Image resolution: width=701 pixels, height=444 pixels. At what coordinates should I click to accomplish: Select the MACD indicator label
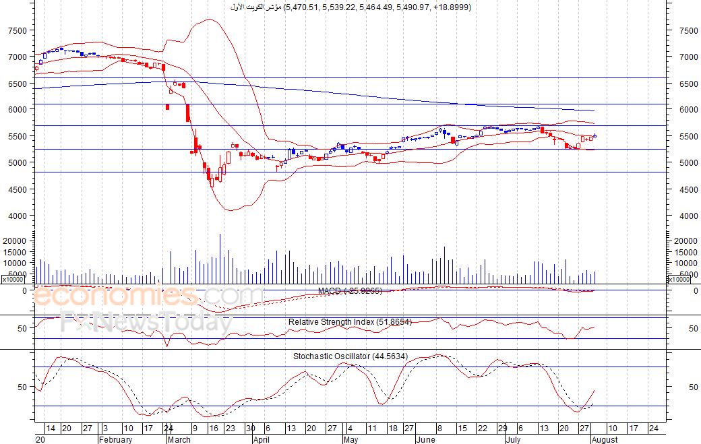pyautogui.click(x=350, y=291)
